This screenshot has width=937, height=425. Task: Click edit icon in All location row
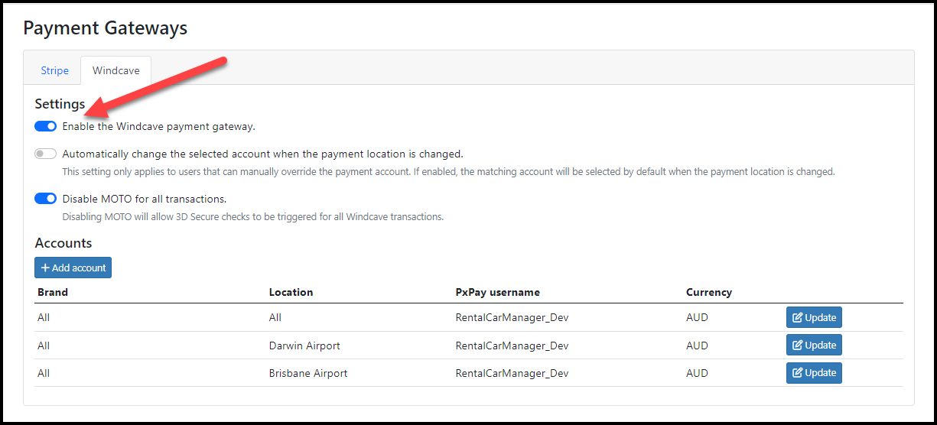[x=797, y=317]
